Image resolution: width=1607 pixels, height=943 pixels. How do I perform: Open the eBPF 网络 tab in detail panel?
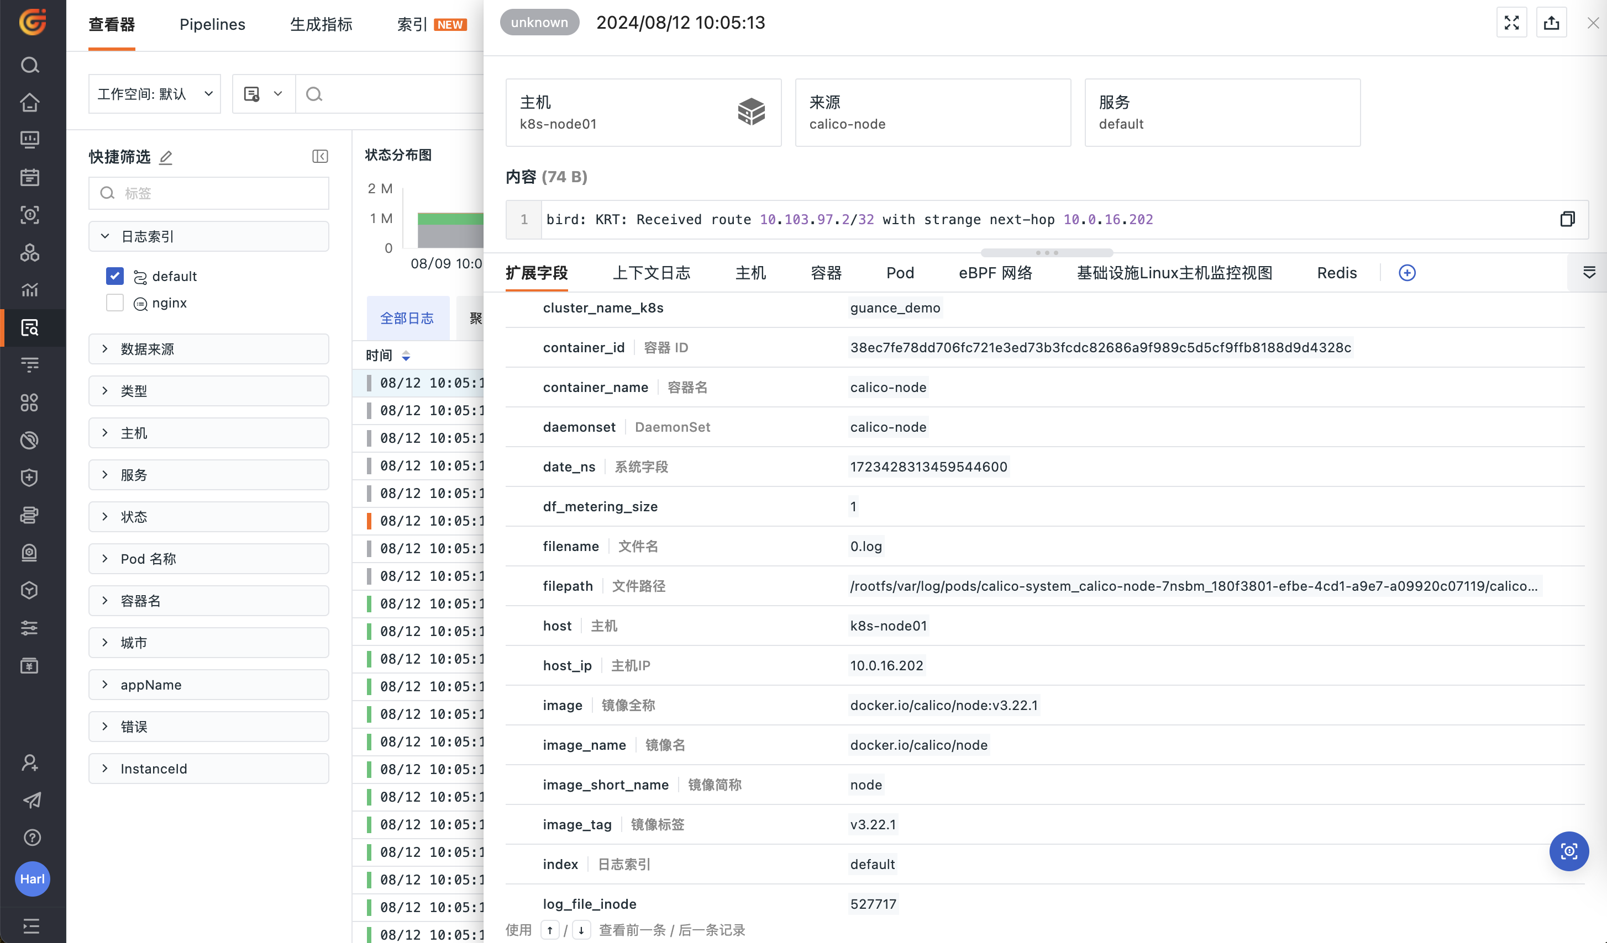tap(994, 273)
